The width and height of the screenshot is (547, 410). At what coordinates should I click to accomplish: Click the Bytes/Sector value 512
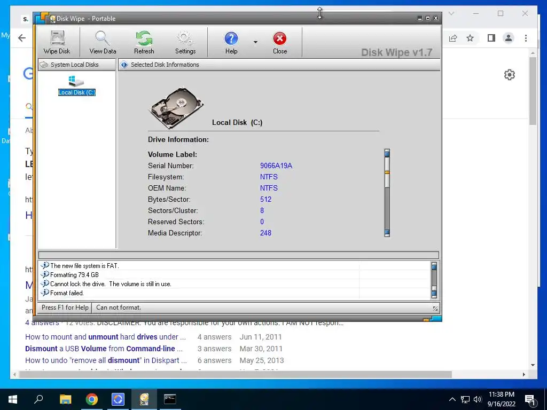pyautogui.click(x=265, y=200)
